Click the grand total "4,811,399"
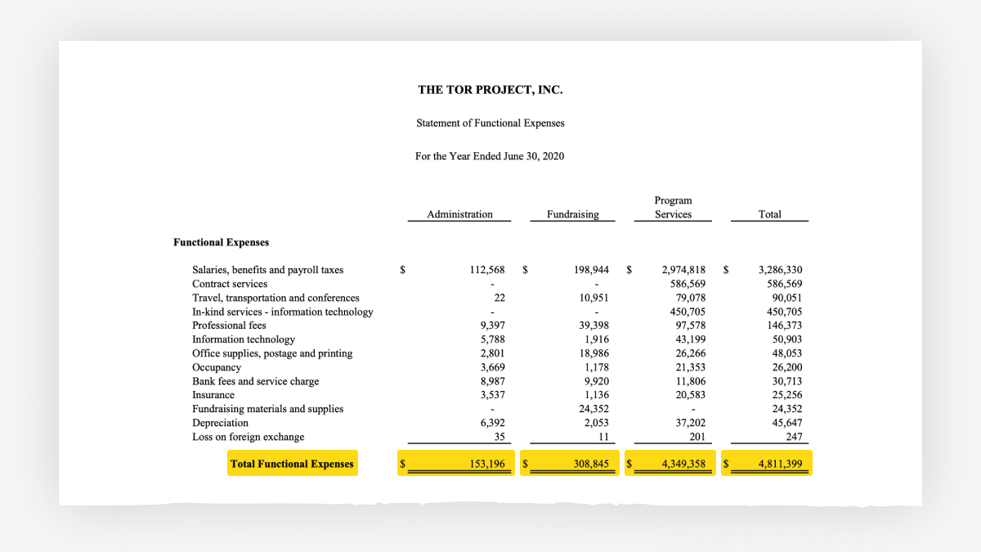Viewport: 981px width, 552px height. click(781, 464)
